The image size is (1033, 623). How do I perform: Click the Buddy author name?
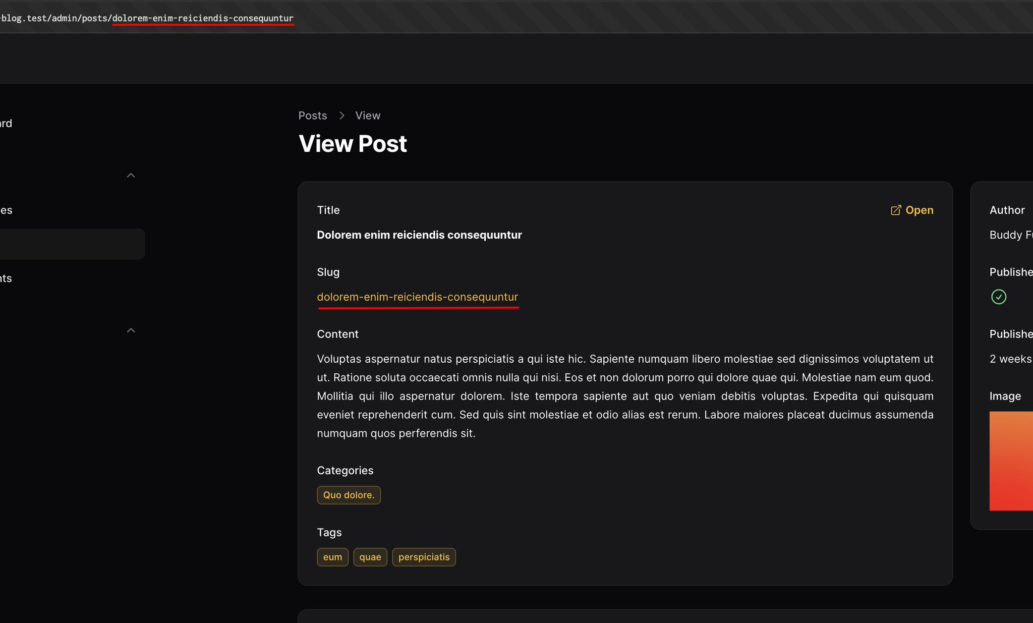1010,235
